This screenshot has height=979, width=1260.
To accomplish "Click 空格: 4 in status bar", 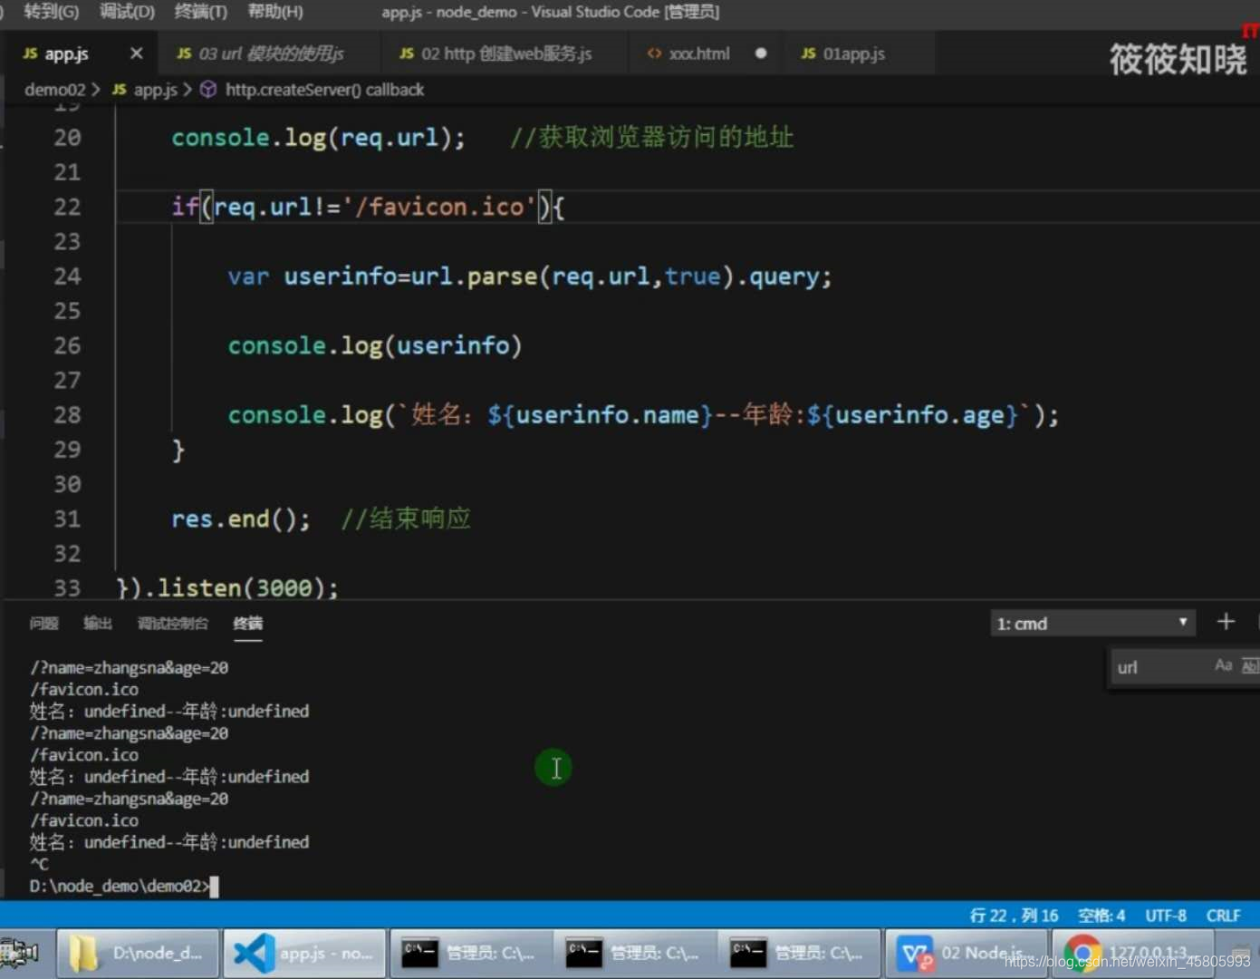I will click(1101, 916).
